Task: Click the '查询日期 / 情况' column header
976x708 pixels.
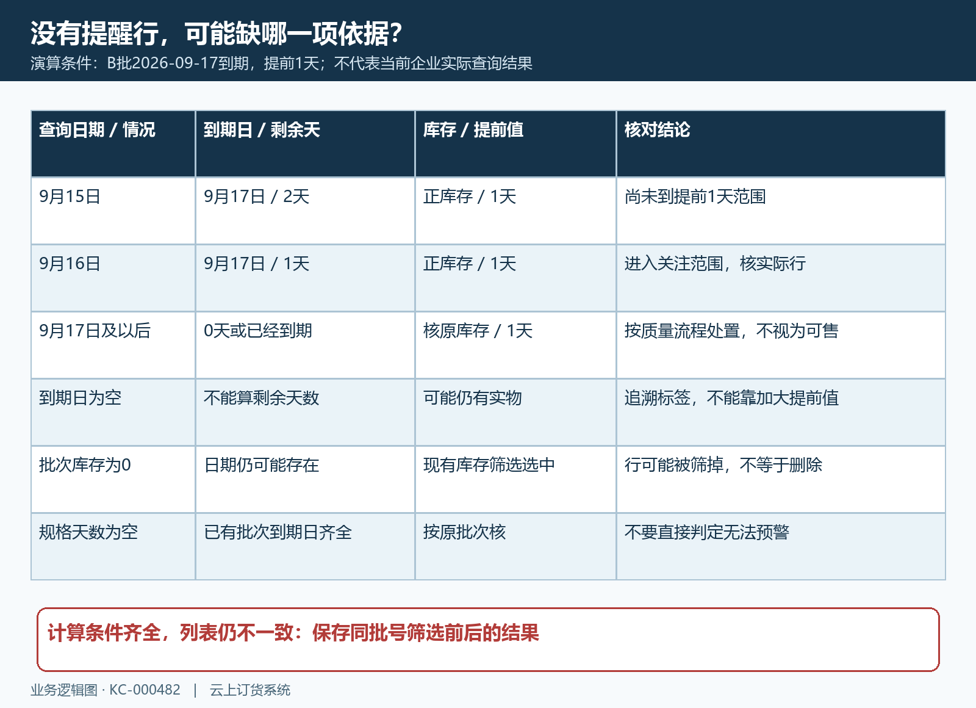Action: [x=113, y=144]
